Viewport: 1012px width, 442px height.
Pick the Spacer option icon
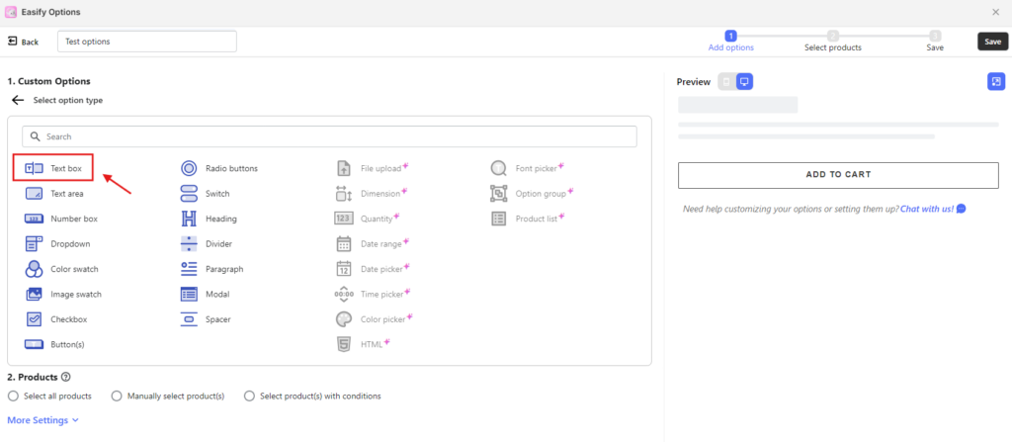pos(189,319)
